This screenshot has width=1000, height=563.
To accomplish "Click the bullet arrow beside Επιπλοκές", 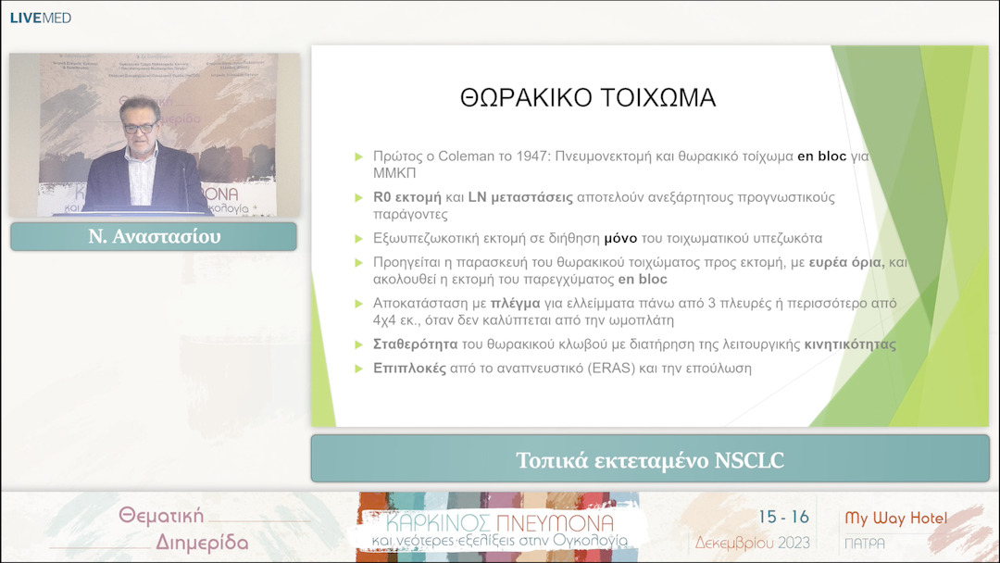I will pos(359,369).
